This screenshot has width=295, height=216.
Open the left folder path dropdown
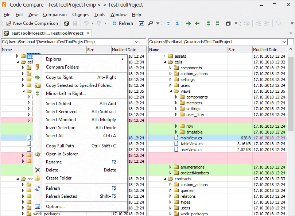click(137, 42)
